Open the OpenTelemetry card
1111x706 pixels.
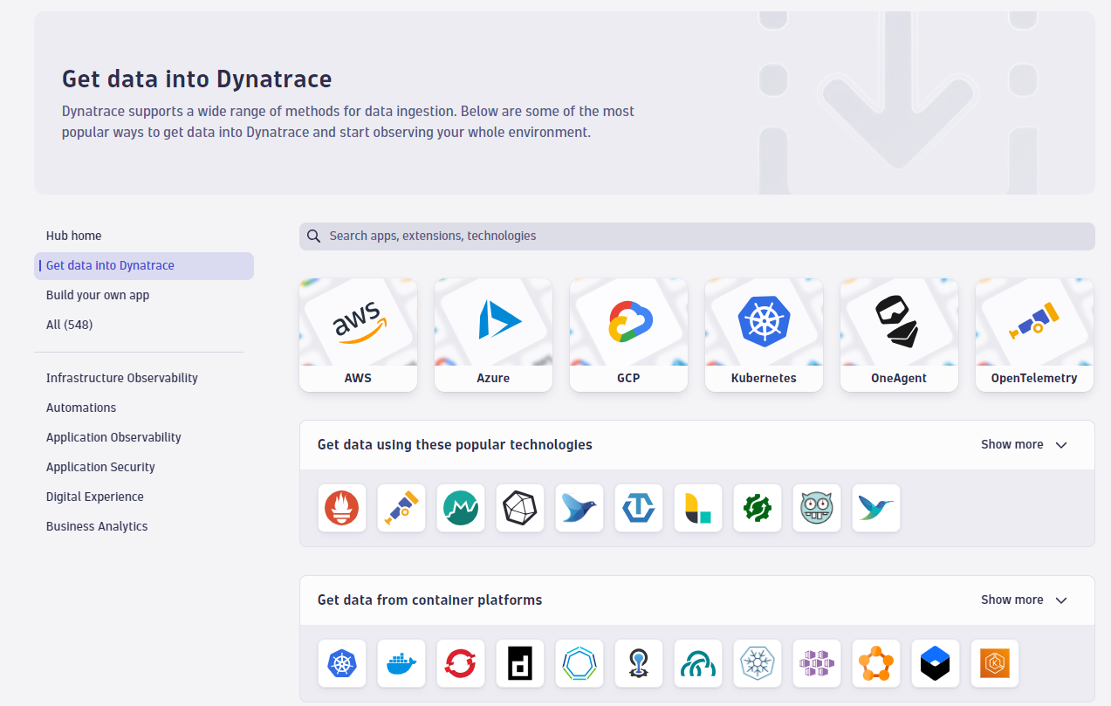click(x=1034, y=335)
